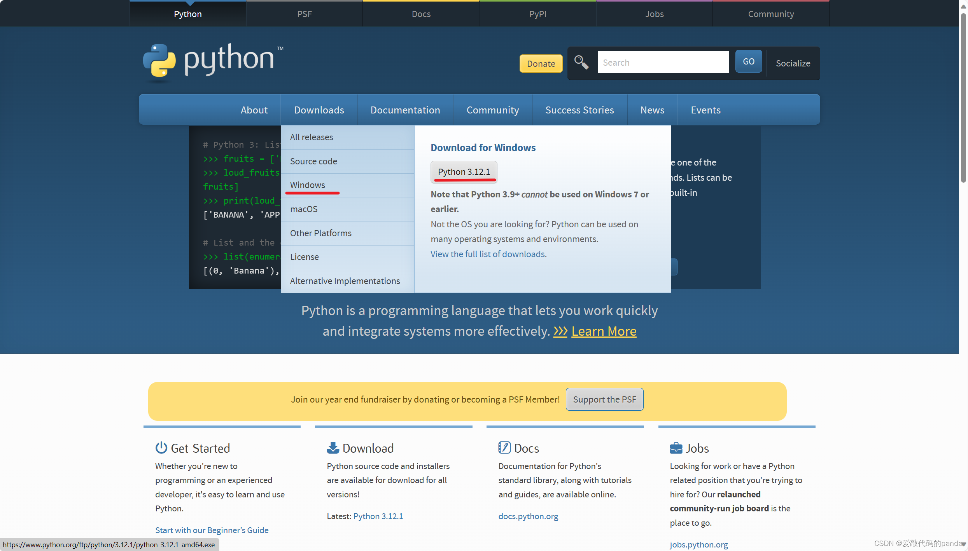
Task: Focus the Search input field
Action: point(663,62)
